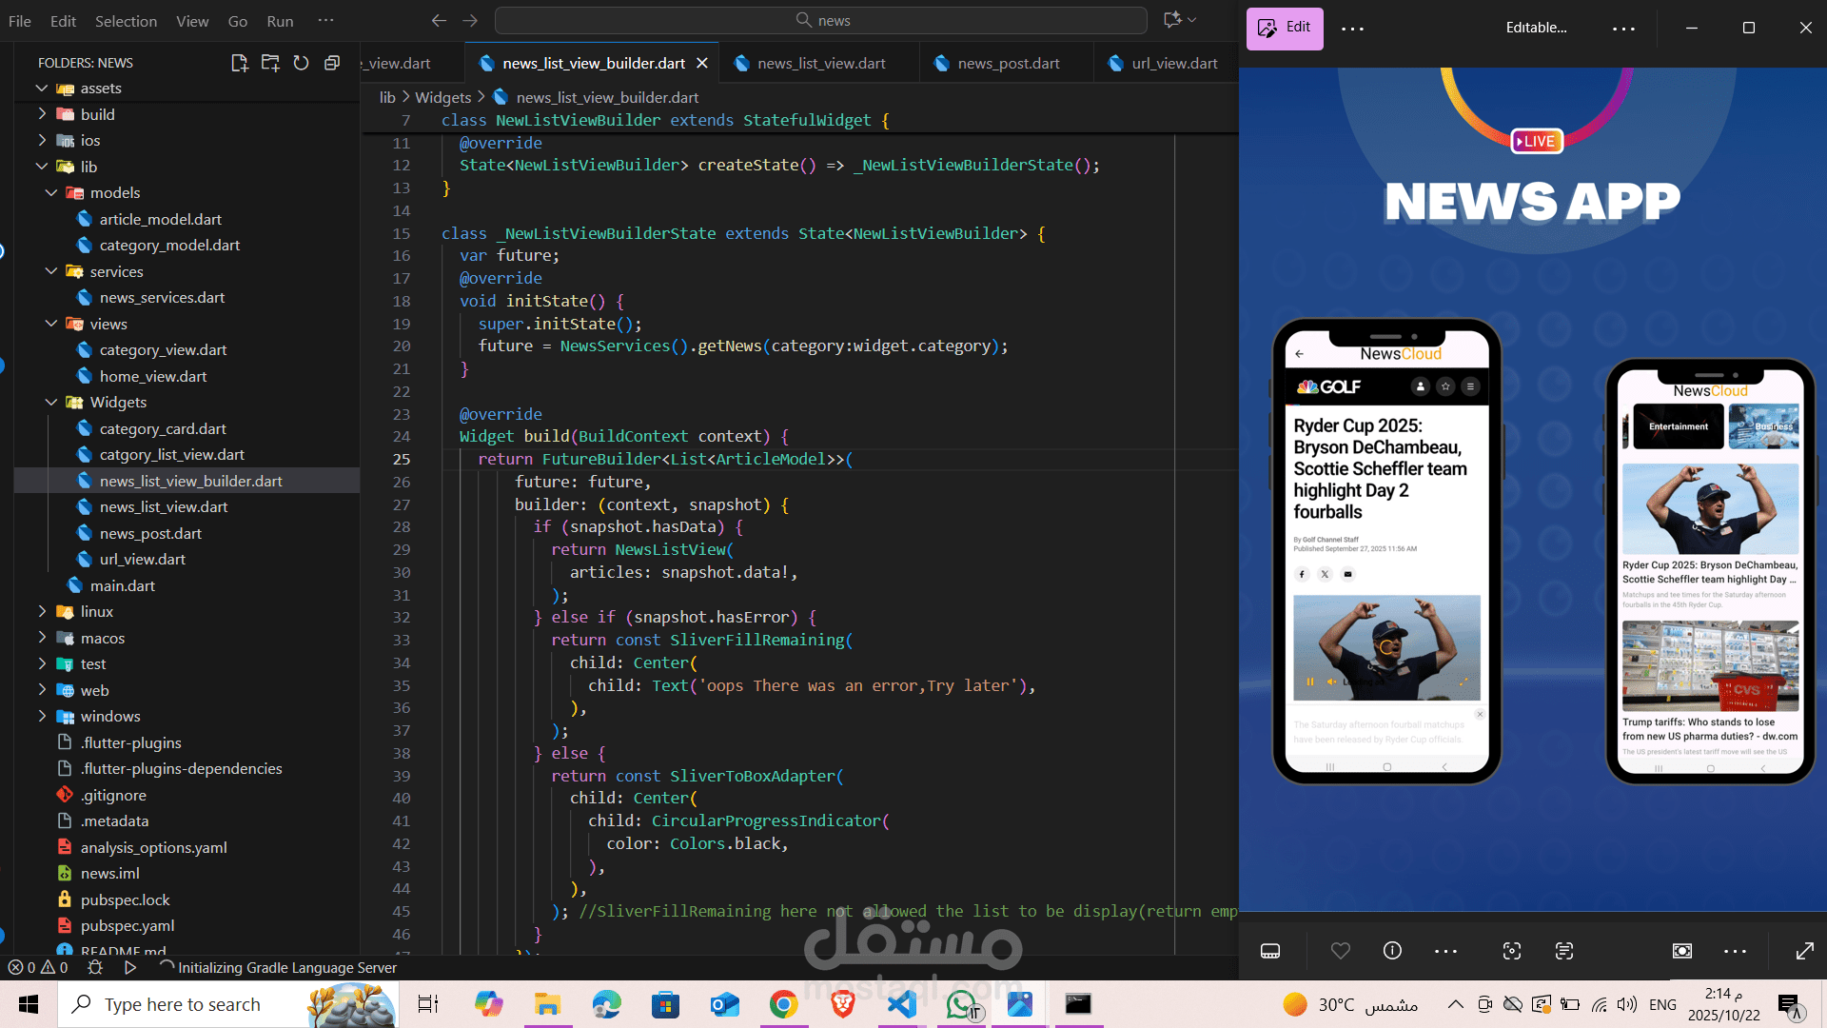Click the New File icon in explorer header
This screenshot has width=1827, height=1028.
point(239,63)
